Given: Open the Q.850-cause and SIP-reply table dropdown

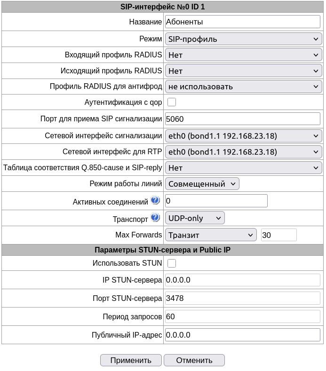Looking at the screenshot, I should 243,168.
